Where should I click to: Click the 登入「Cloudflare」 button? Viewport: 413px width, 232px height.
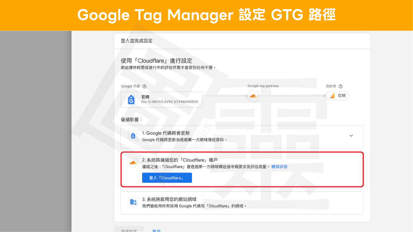[167, 178]
